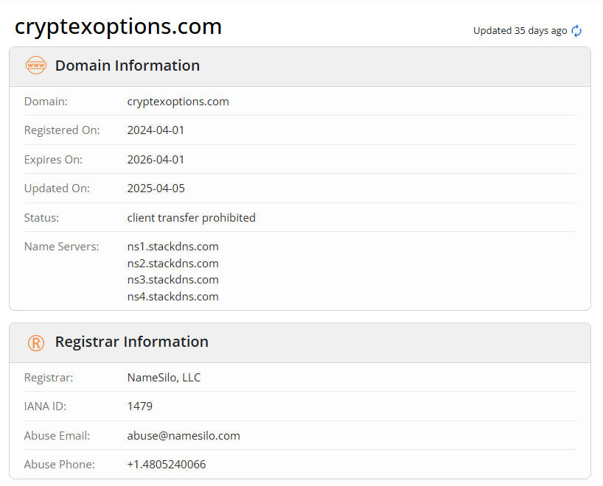Click the cryptexoptions.com page title
The height and width of the screenshot is (486, 603).
[118, 27]
